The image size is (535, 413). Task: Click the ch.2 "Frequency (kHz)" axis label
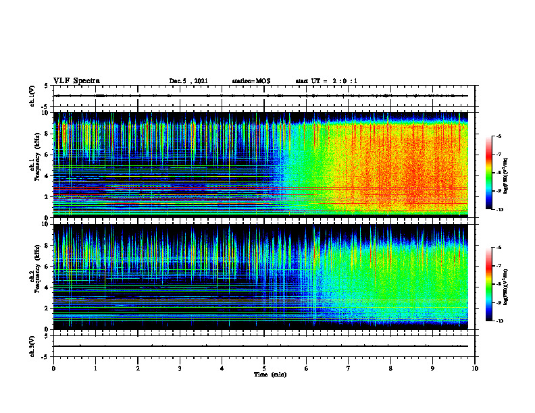[x=36, y=268]
